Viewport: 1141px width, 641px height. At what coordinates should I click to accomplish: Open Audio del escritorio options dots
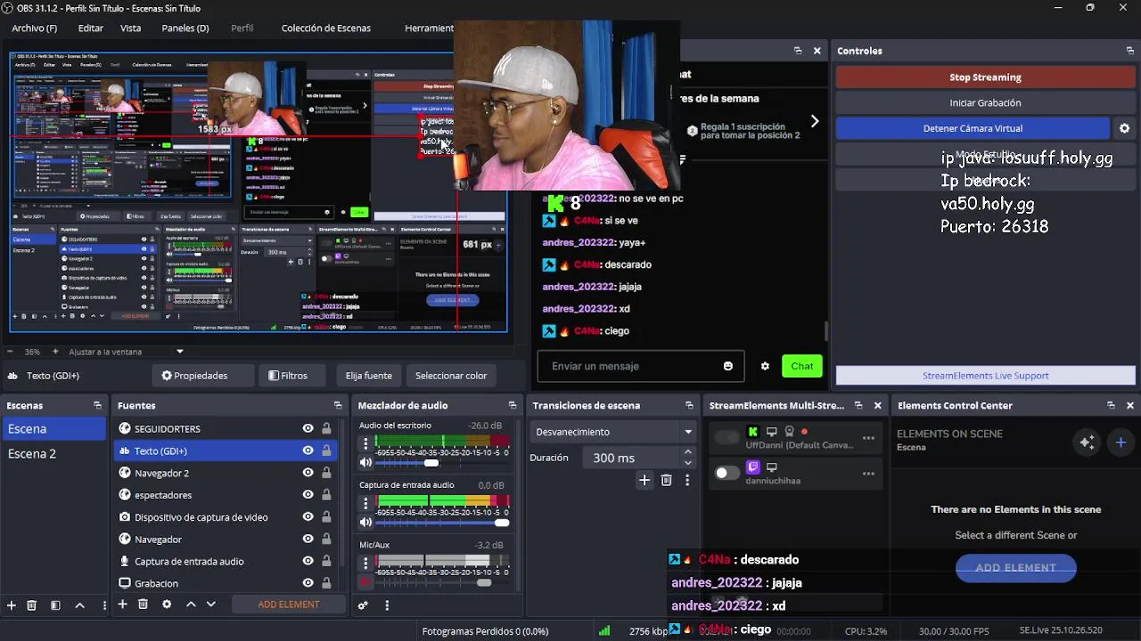point(365,442)
